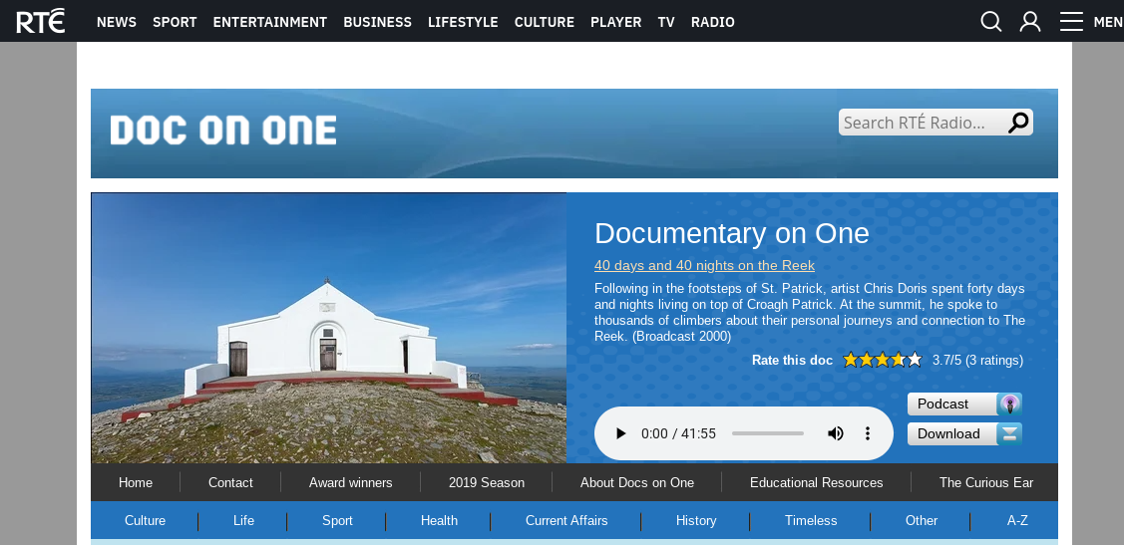Screen dimensions: 1124x545
Task: Open Educational Resources
Action: pyautogui.click(x=817, y=482)
